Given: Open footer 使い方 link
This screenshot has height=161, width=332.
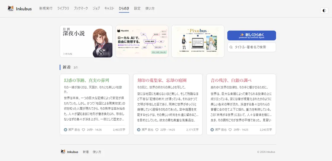Looking at the screenshot, I should (x=97, y=152).
